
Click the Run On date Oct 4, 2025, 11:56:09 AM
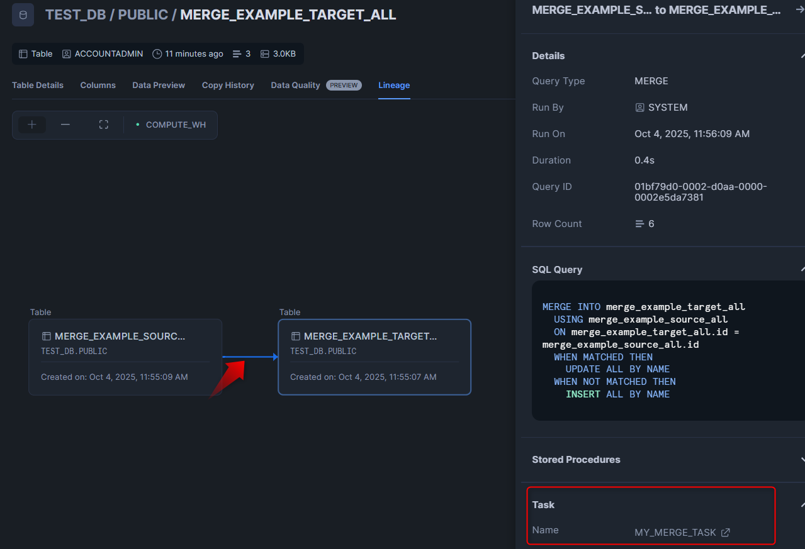click(x=692, y=134)
